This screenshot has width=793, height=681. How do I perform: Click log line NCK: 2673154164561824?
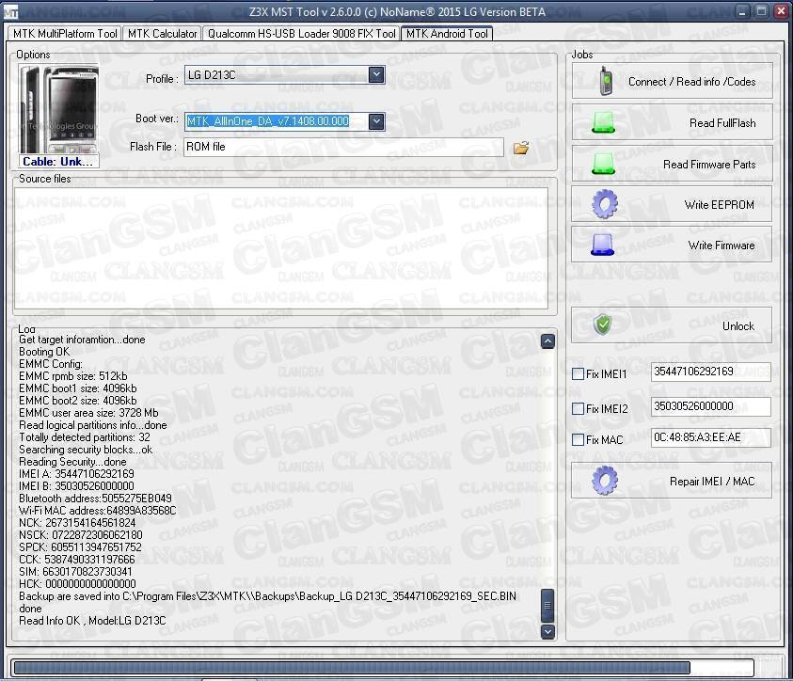(x=77, y=523)
